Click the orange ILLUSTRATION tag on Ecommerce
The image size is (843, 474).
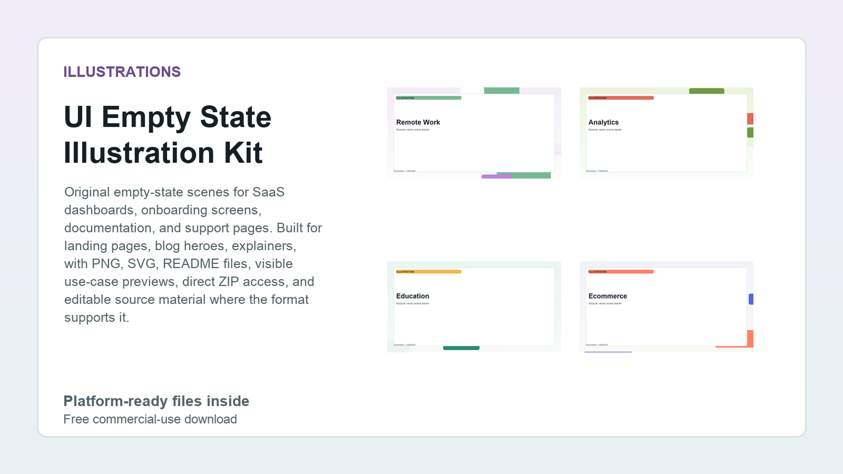(620, 271)
